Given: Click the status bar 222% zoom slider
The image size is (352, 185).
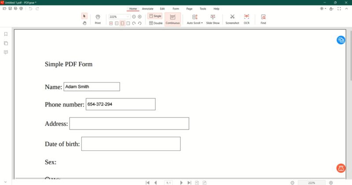Looking at the screenshot, I should coord(312,183).
